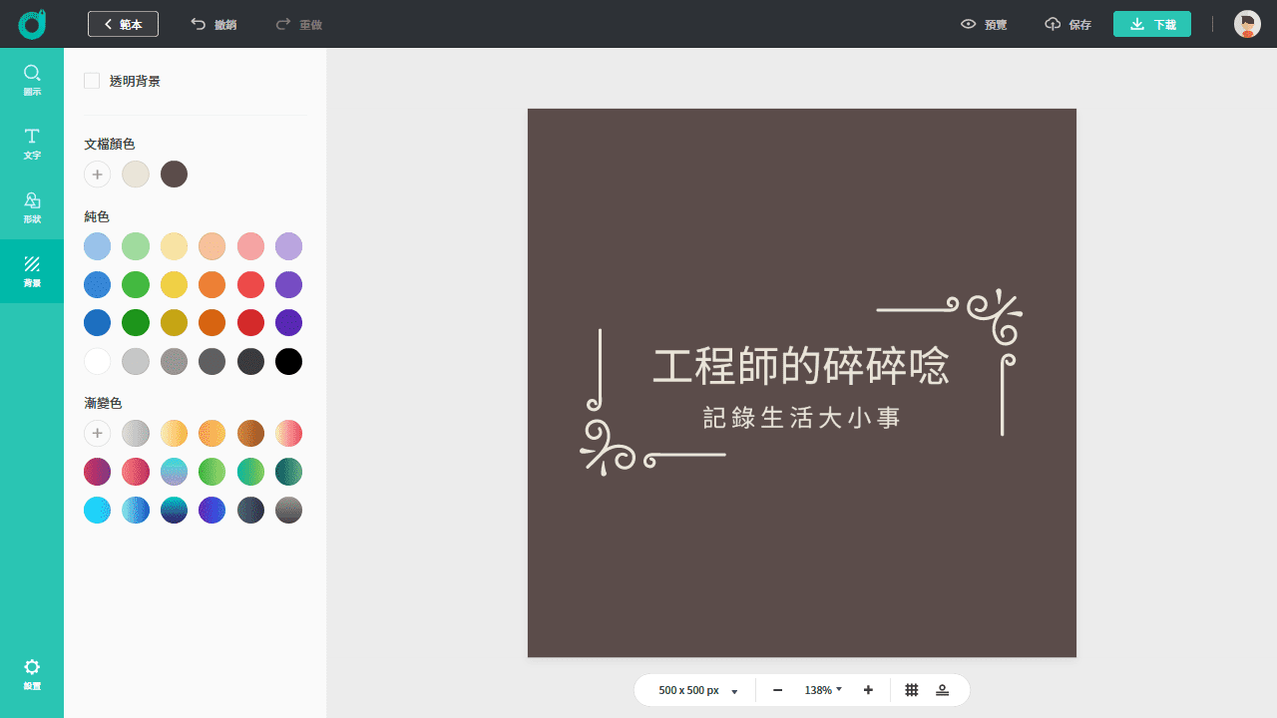1277x718 pixels.
Task: Show the ruler guide icon in bottom bar
Action: click(942, 689)
